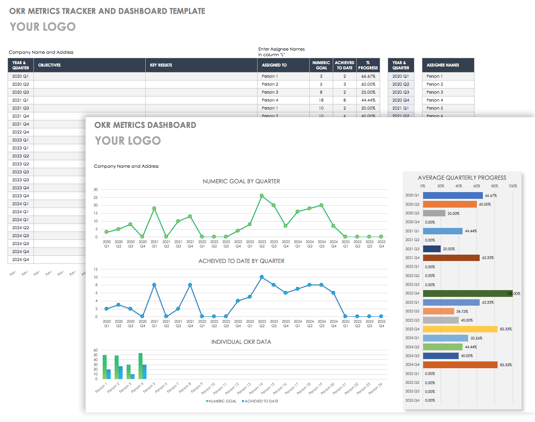Viewport: 535px width, 422px height.
Task: Click Company Name and Address on the tracker sheet
Action: pos(41,52)
